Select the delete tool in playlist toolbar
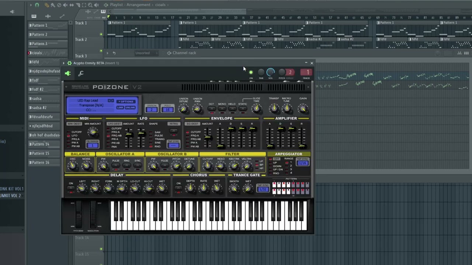 coord(59,5)
